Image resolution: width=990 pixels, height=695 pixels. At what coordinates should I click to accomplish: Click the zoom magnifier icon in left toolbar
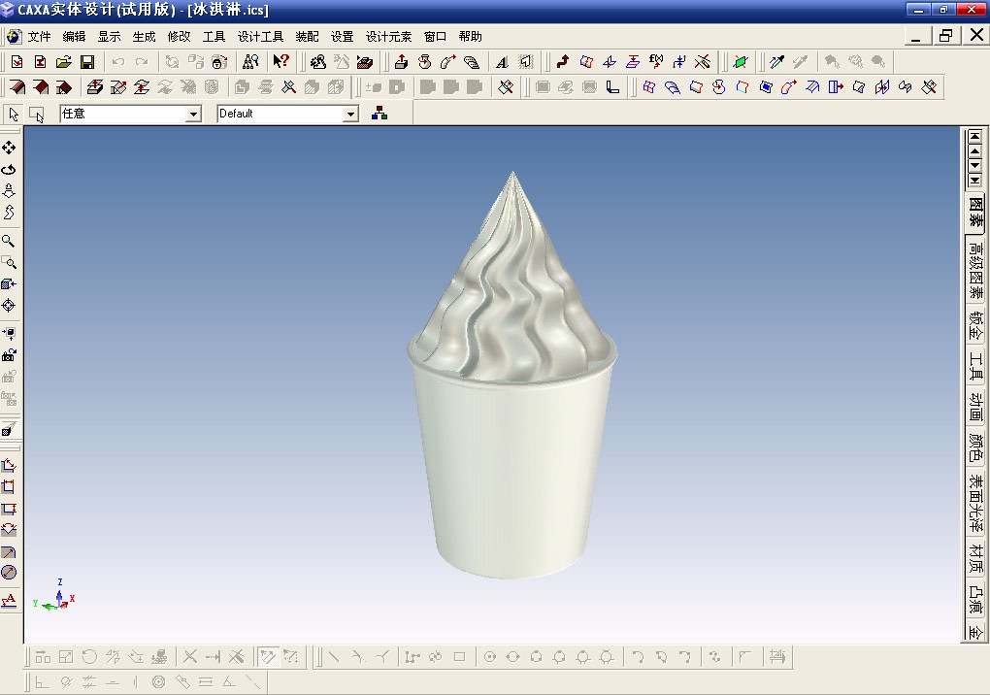(x=9, y=241)
